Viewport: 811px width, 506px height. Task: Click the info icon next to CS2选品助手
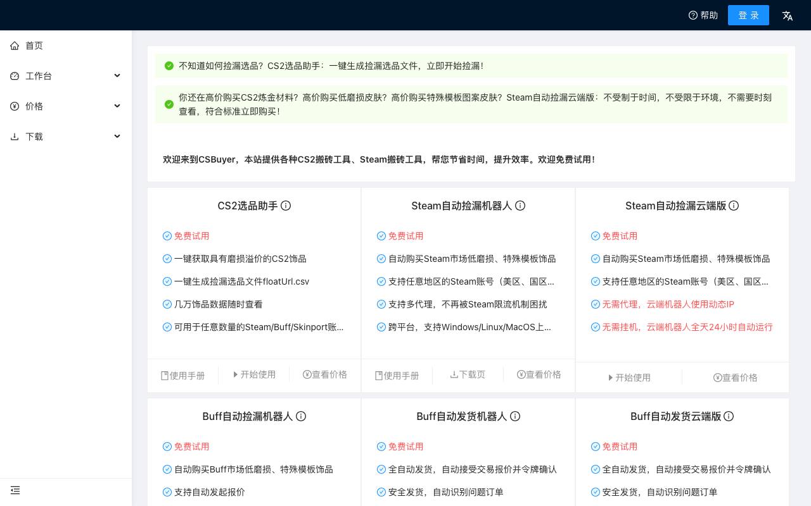[x=286, y=206]
